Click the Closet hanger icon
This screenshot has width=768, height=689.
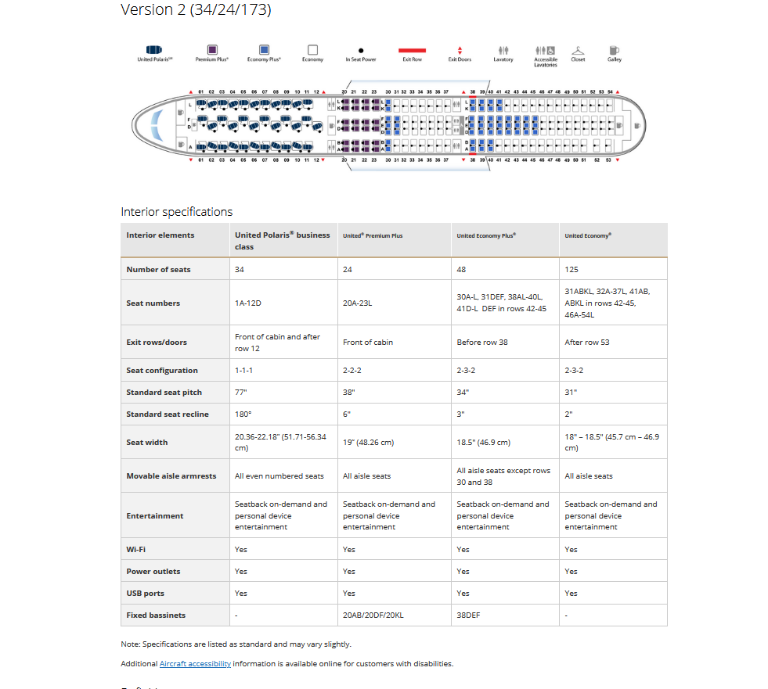point(578,49)
